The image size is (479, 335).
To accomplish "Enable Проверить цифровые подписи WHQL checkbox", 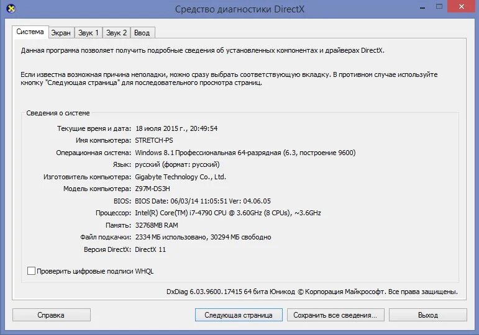I will point(31,270).
